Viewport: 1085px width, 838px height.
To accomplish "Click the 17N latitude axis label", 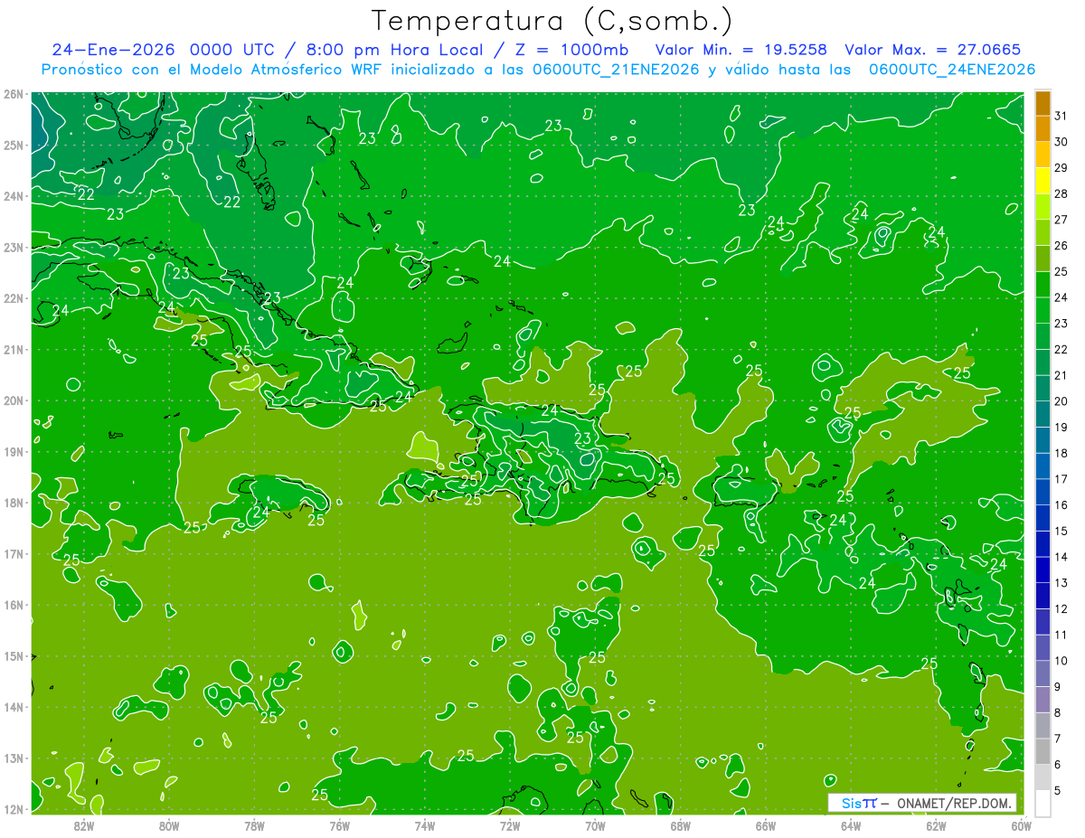I will tap(13, 554).
